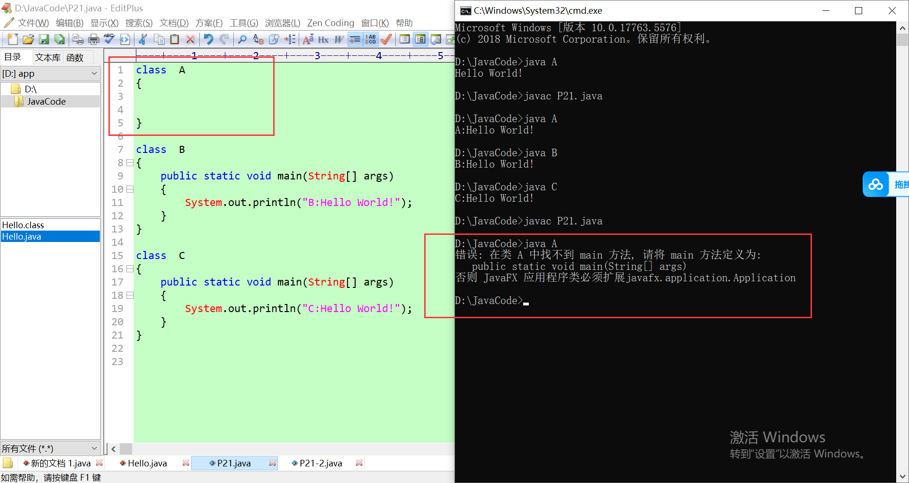The image size is (909, 483).
Task: Close the Hello.java document tab
Action: 186,463
